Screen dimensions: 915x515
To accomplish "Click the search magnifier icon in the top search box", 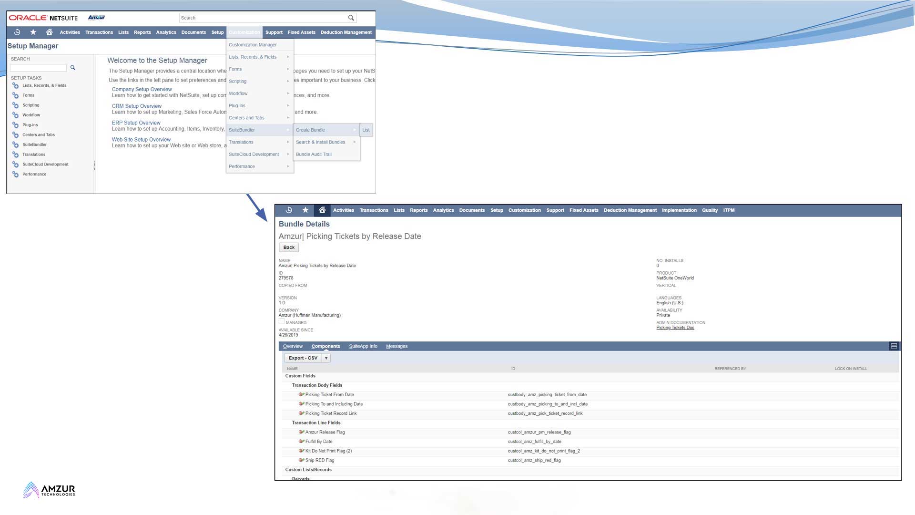I will click(351, 18).
